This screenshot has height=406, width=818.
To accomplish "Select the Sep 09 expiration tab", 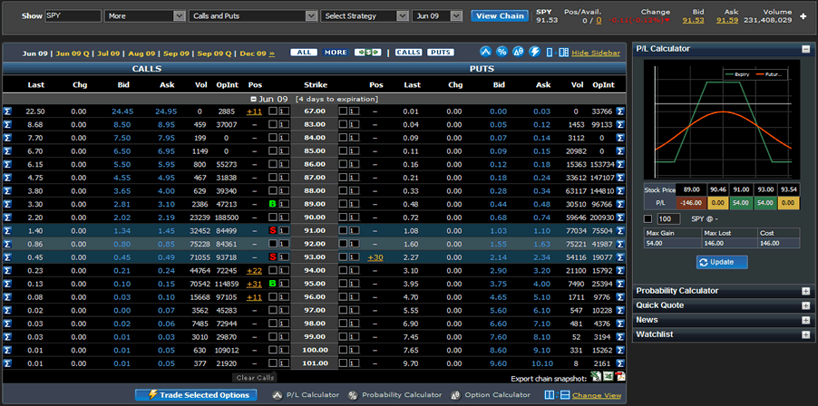I will [176, 53].
